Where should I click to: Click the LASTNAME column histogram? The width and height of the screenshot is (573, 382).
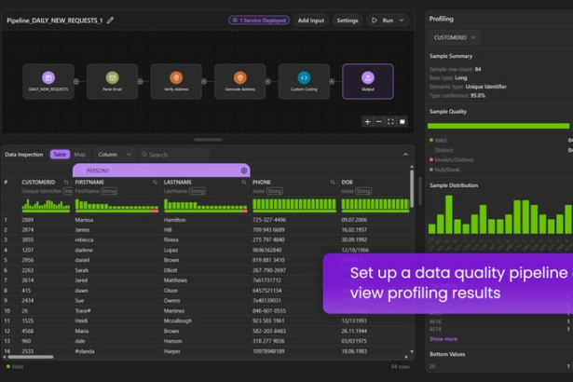[205, 205]
